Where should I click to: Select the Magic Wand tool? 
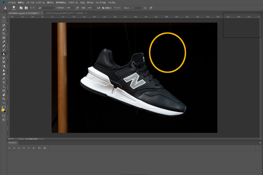(x=4, y=30)
